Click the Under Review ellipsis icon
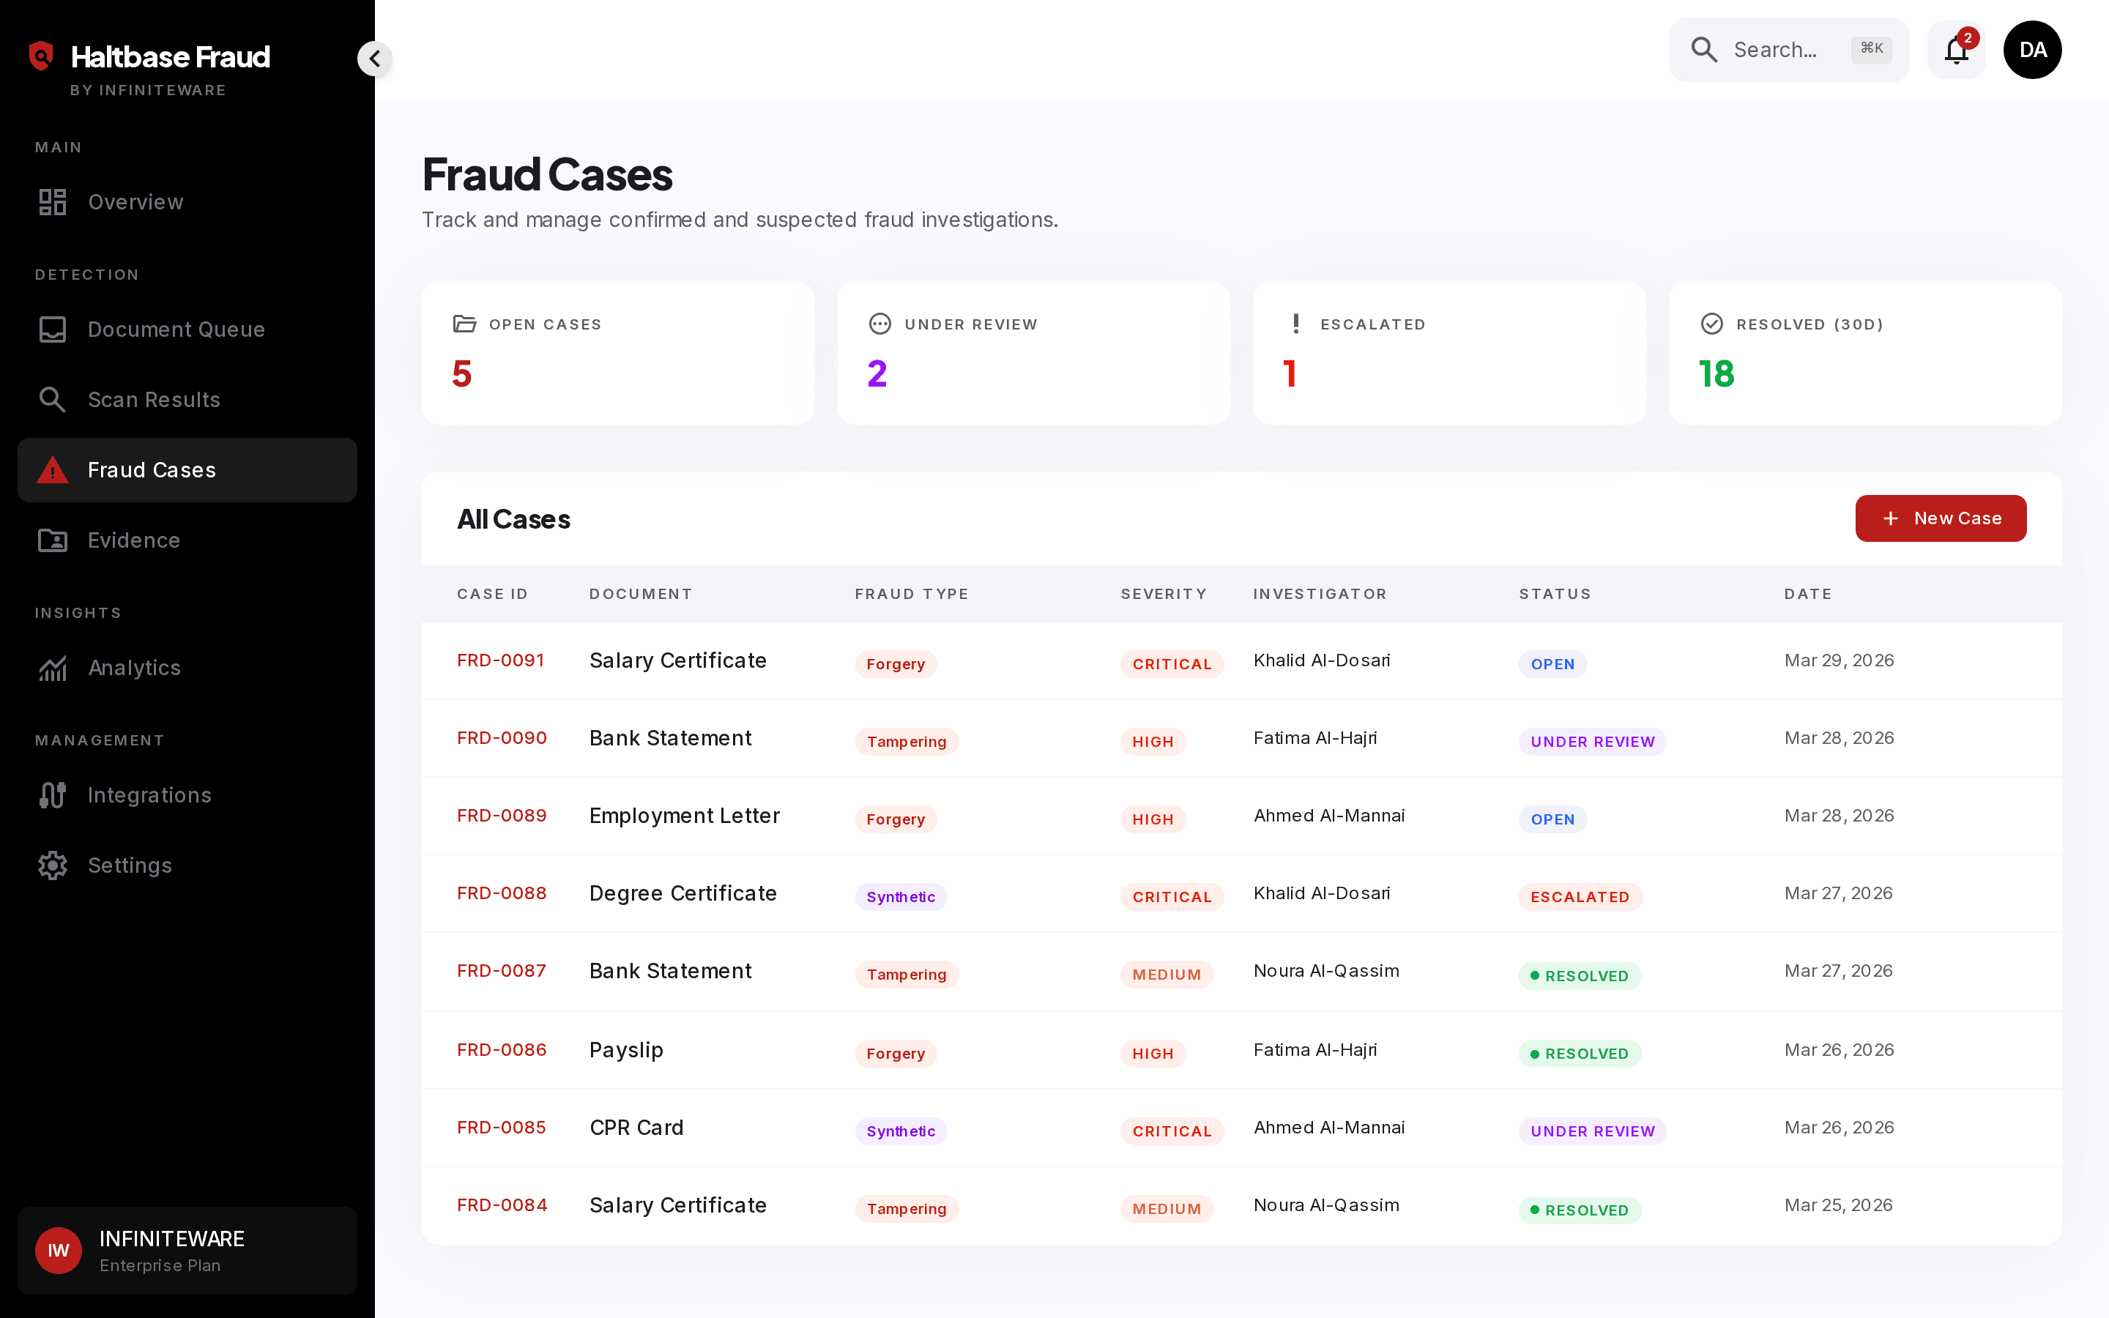The width and height of the screenshot is (2109, 1318). coord(880,324)
